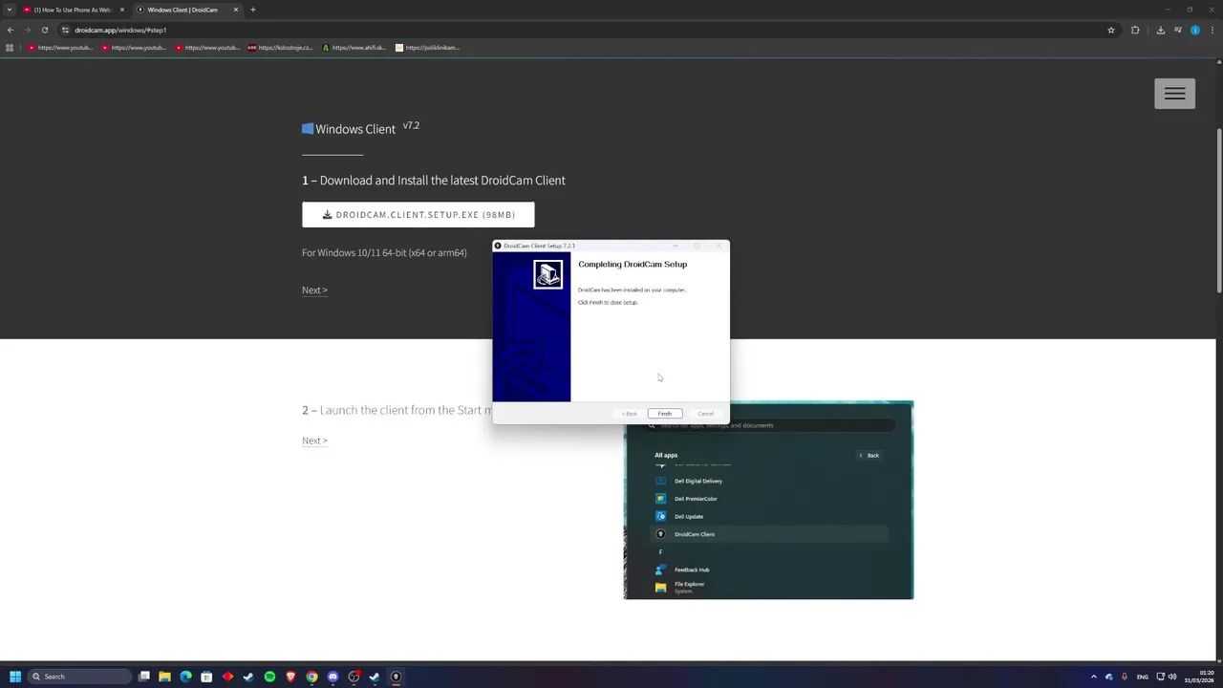The width and height of the screenshot is (1223, 688).
Task: Open Spotify from the taskbar
Action: (269, 677)
